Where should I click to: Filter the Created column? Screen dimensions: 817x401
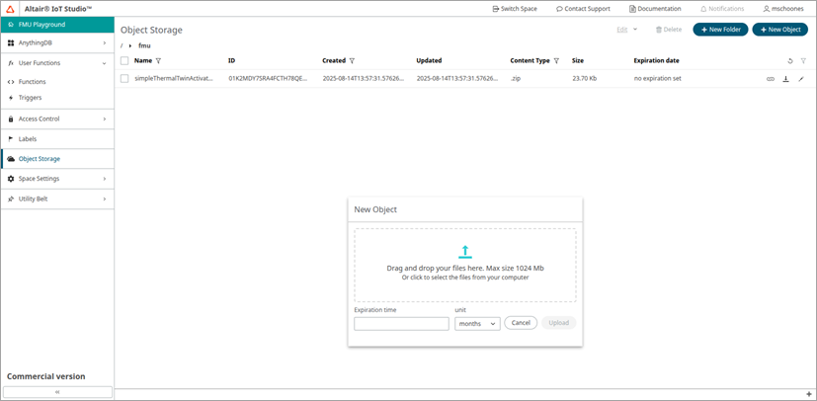[353, 61]
